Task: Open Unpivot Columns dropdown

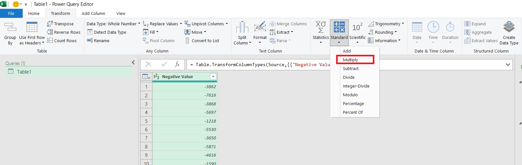Action: click(x=206, y=24)
